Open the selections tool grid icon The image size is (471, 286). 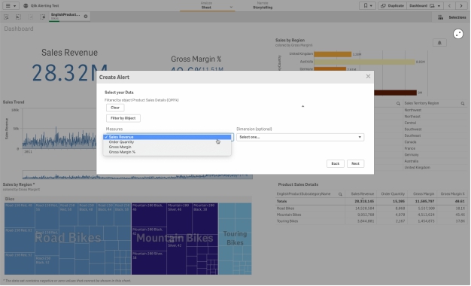440,17
